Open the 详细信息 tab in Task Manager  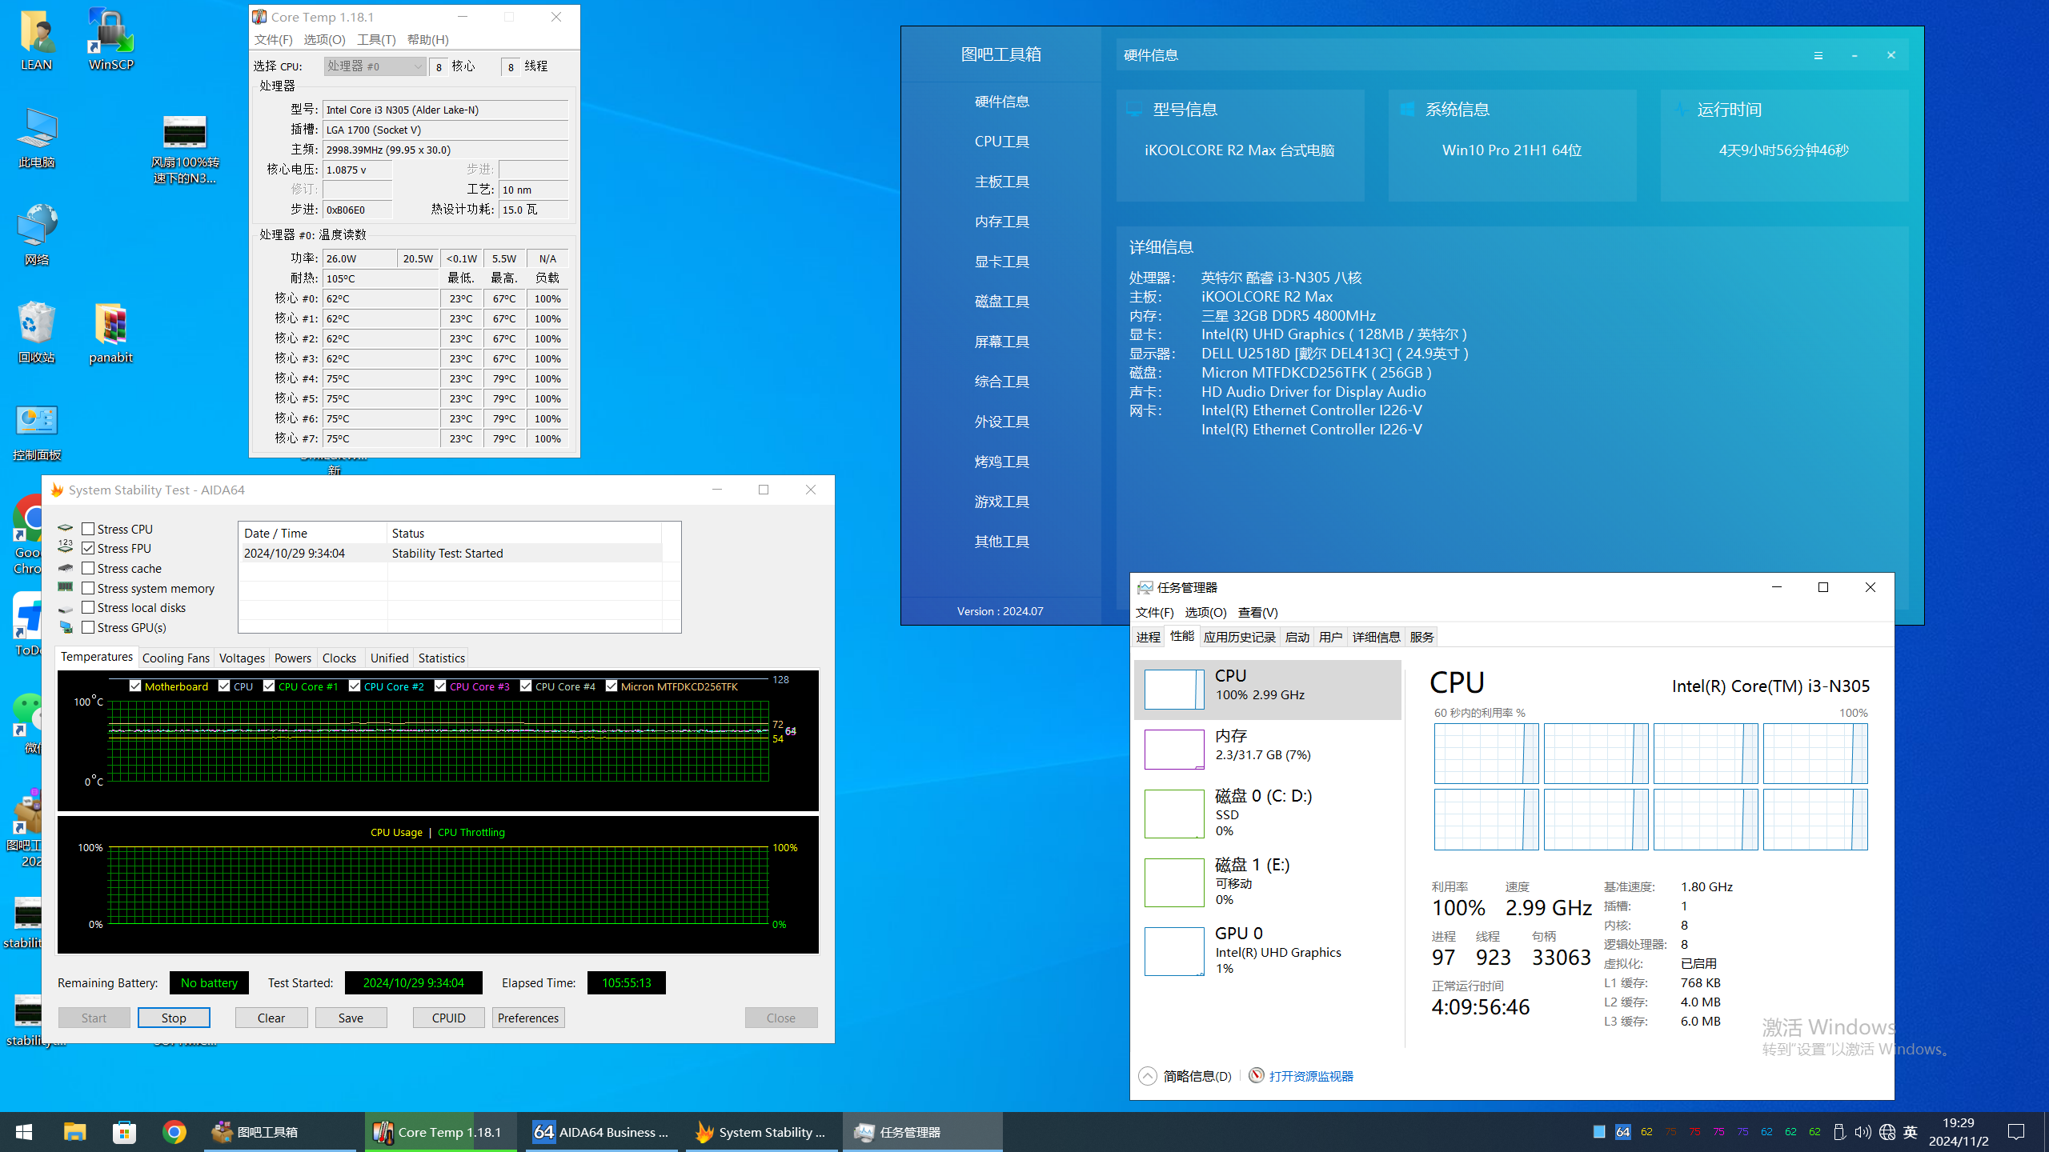coord(1375,637)
